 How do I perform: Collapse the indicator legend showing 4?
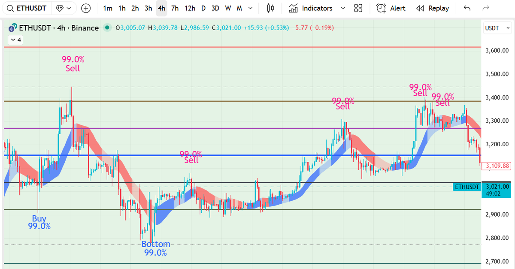15,40
